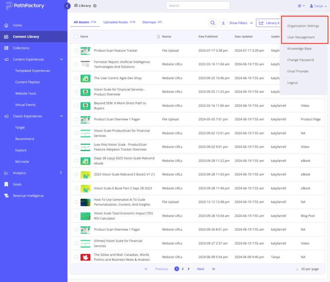Check the Product Scan Feature Tracker row
The width and height of the screenshot is (330, 282).
tap(76, 50)
